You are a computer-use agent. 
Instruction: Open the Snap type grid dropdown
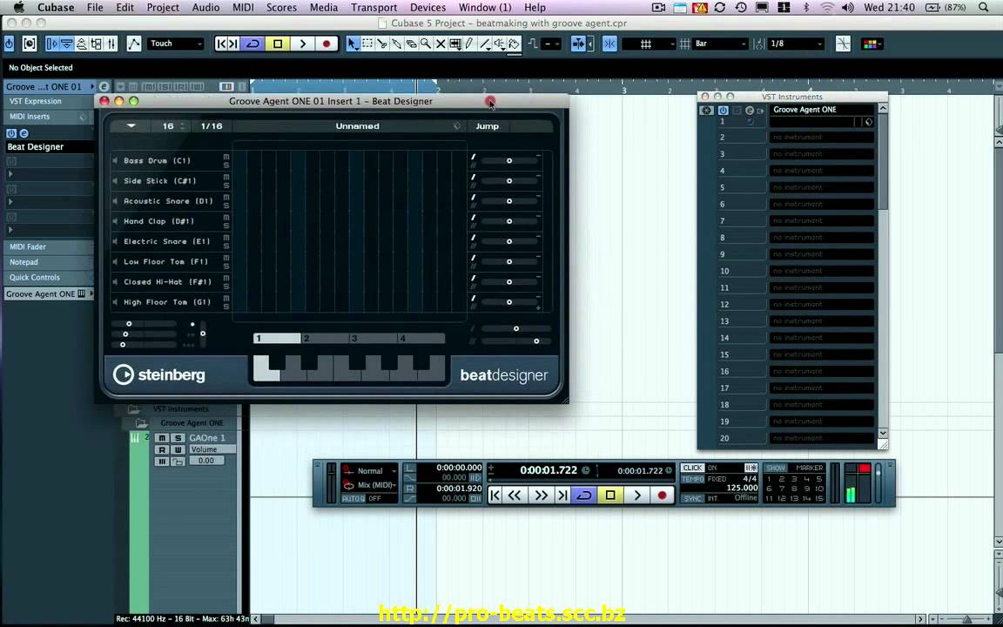click(649, 44)
